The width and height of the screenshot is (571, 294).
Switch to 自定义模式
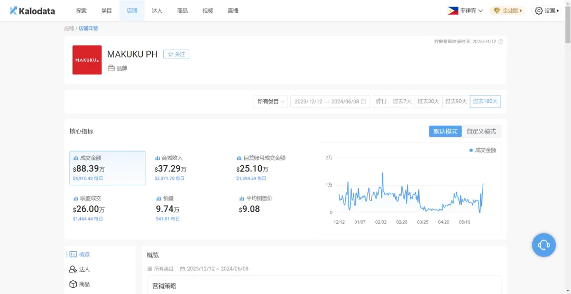(x=481, y=131)
